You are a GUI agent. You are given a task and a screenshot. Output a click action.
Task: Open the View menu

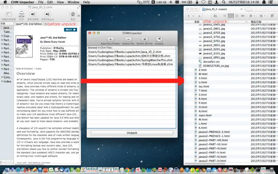coord(60,2)
